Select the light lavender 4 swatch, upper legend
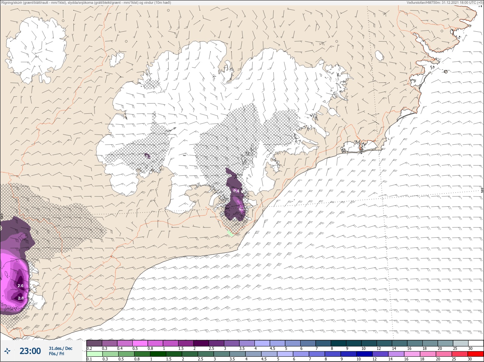Viewport: 484px width, 362px height. (x=262, y=343)
